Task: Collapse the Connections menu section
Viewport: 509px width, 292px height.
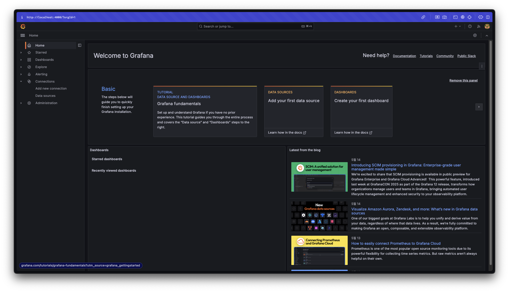Action: 21,81
